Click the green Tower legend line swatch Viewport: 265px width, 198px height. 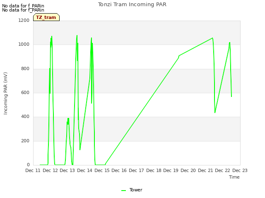point(123,191)
